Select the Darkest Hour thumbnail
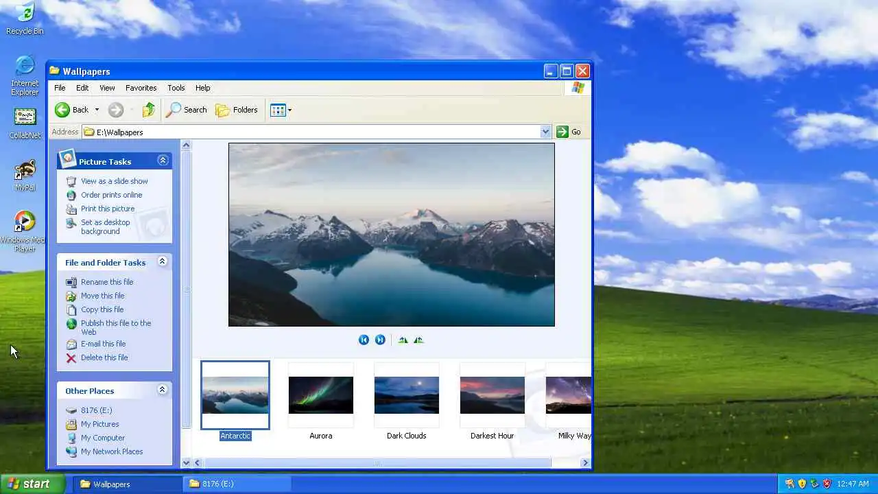Image resolution: width=878 pixels, height=494 pixels. coord(493,395)
